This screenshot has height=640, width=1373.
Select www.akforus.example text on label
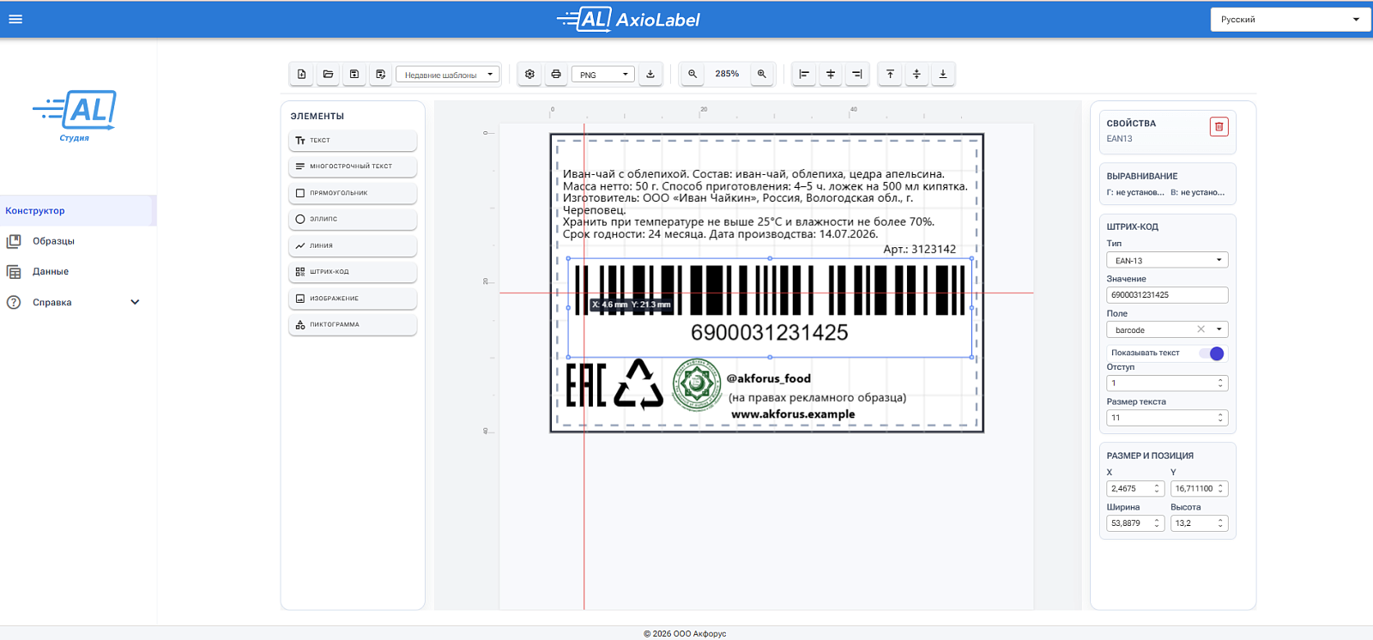[x=793, y=414]
